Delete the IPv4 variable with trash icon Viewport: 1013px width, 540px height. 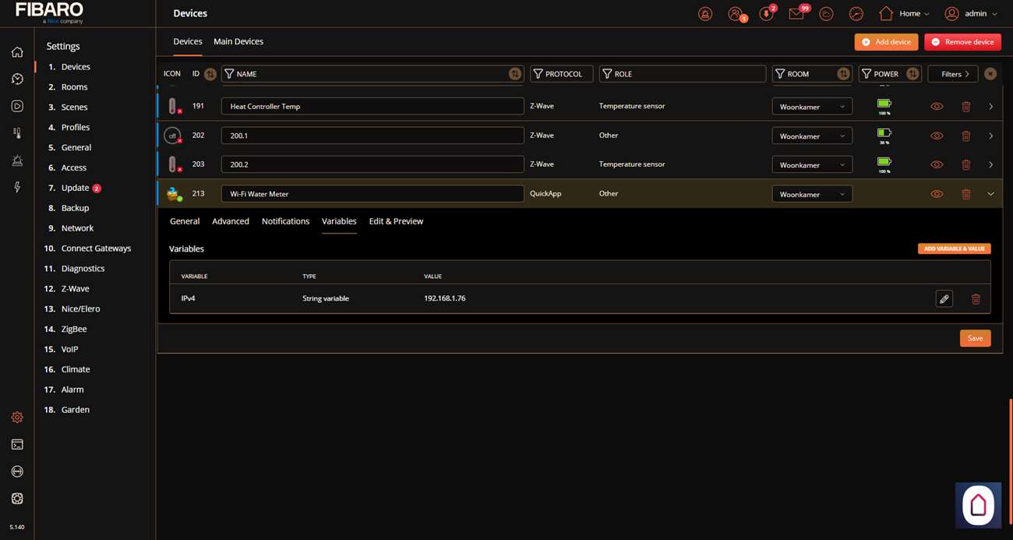(975, 298)
